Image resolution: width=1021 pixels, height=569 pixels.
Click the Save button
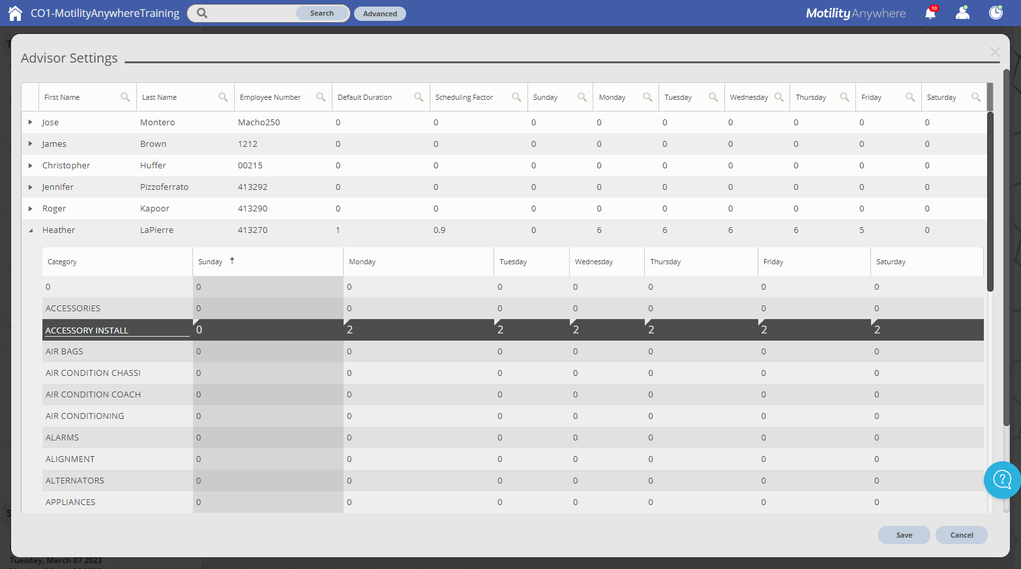(x=904, y=535)
